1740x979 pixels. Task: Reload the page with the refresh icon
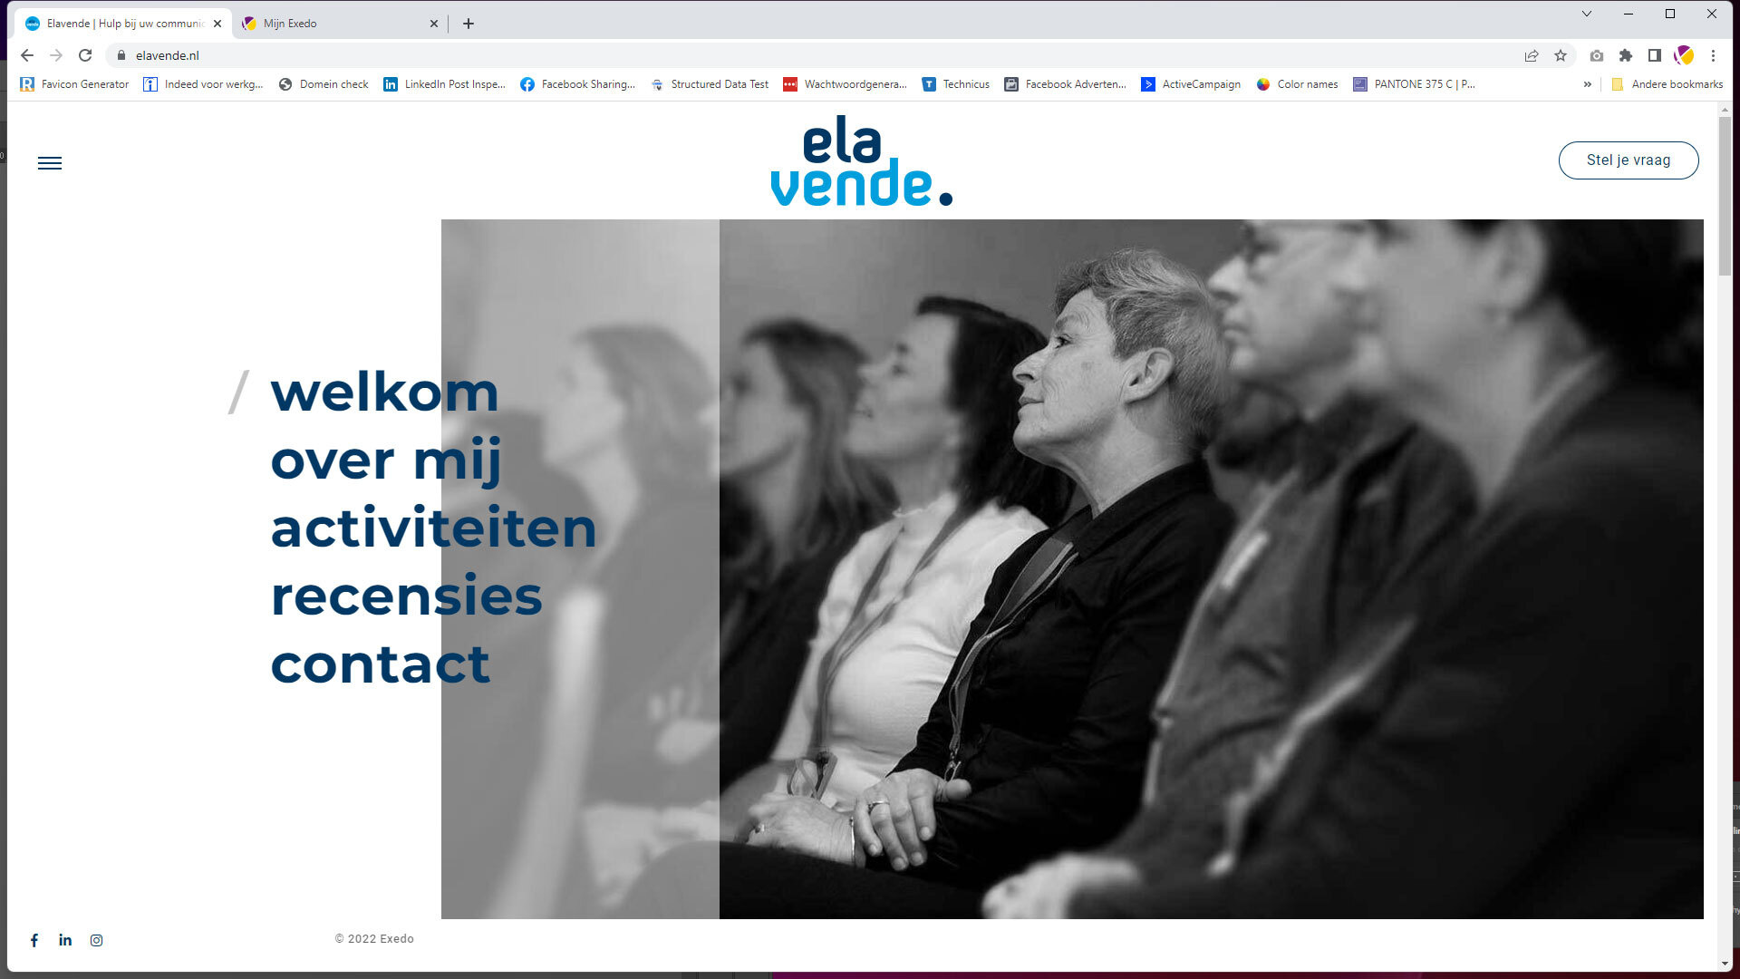[85, 55]
